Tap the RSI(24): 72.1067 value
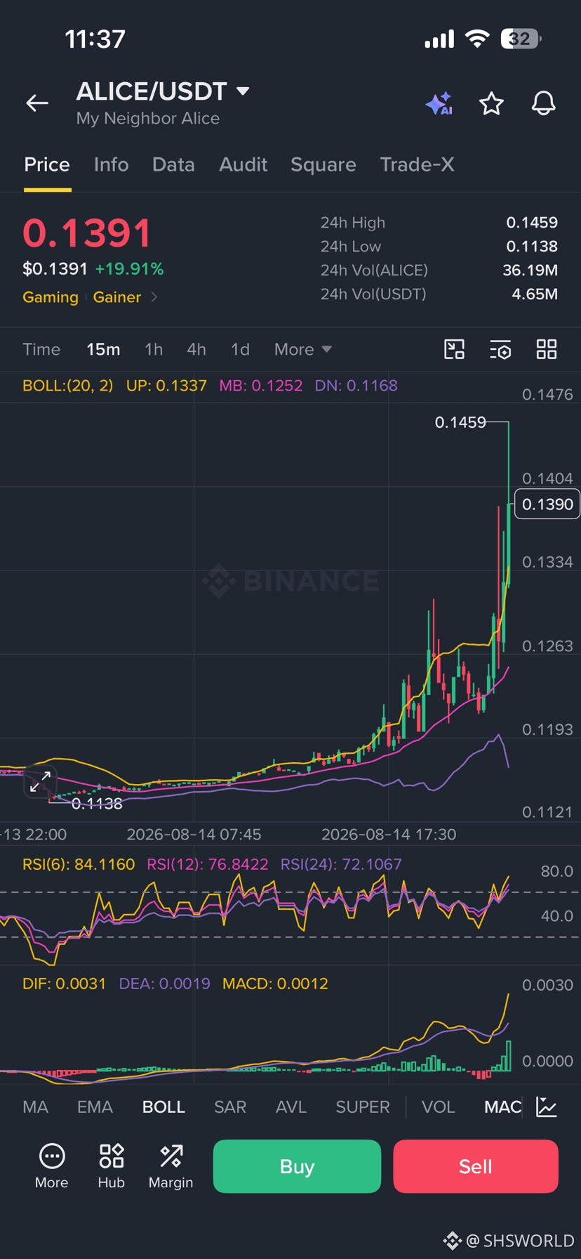Screen dimensions: 581x1259 [341, 864]
